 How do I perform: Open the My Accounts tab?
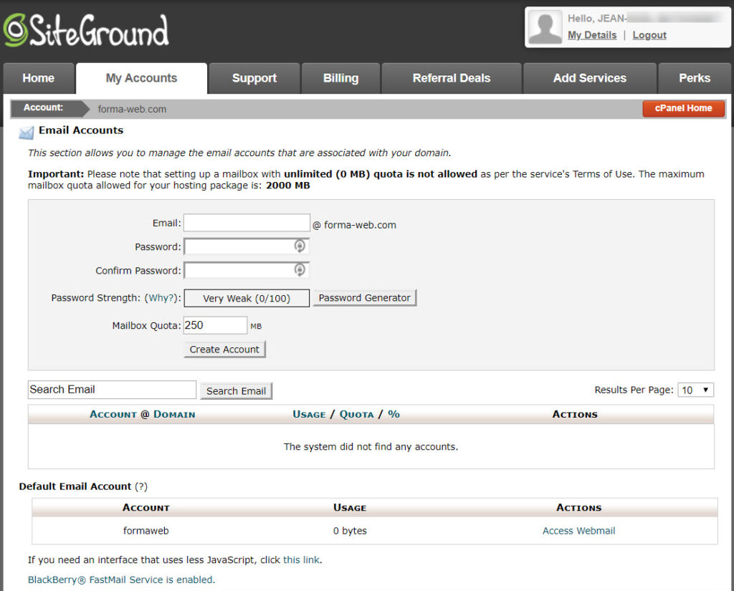pos(141,78)
